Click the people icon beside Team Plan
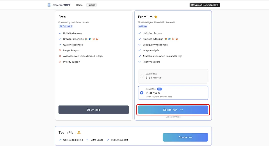 click(x=79, y=132)
